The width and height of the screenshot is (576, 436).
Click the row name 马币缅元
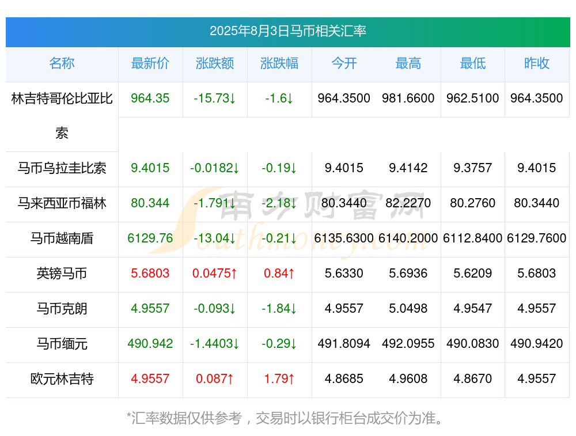click(62, 344)
